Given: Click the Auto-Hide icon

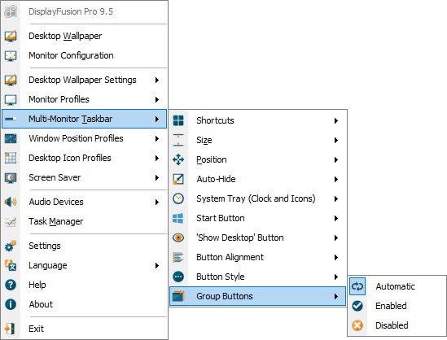Looking at the screenshot, I should pos(178,179).
